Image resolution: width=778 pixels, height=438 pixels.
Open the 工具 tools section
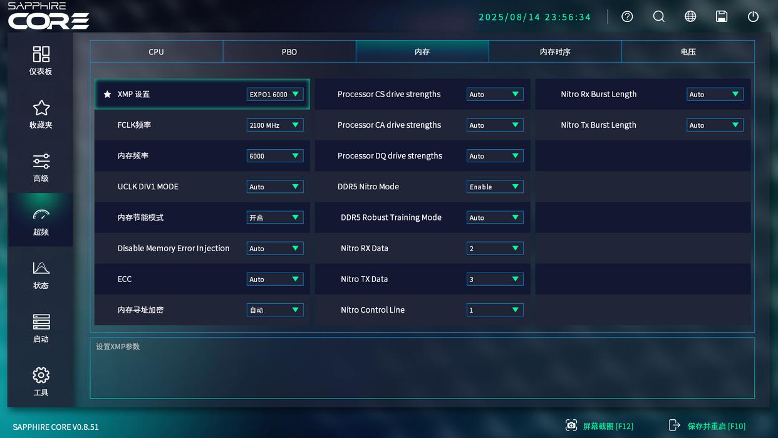tap(41, 382)
